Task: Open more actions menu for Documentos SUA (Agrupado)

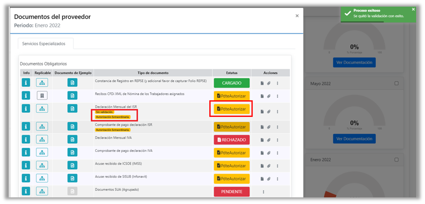Action: point(263,192)
